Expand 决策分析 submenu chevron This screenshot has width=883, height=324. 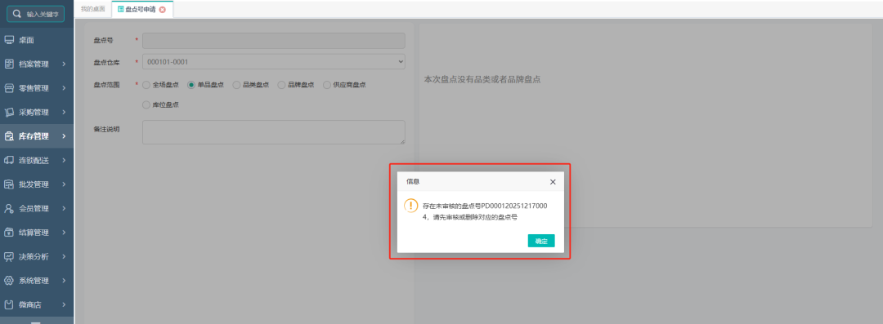[x=65, y=256]
